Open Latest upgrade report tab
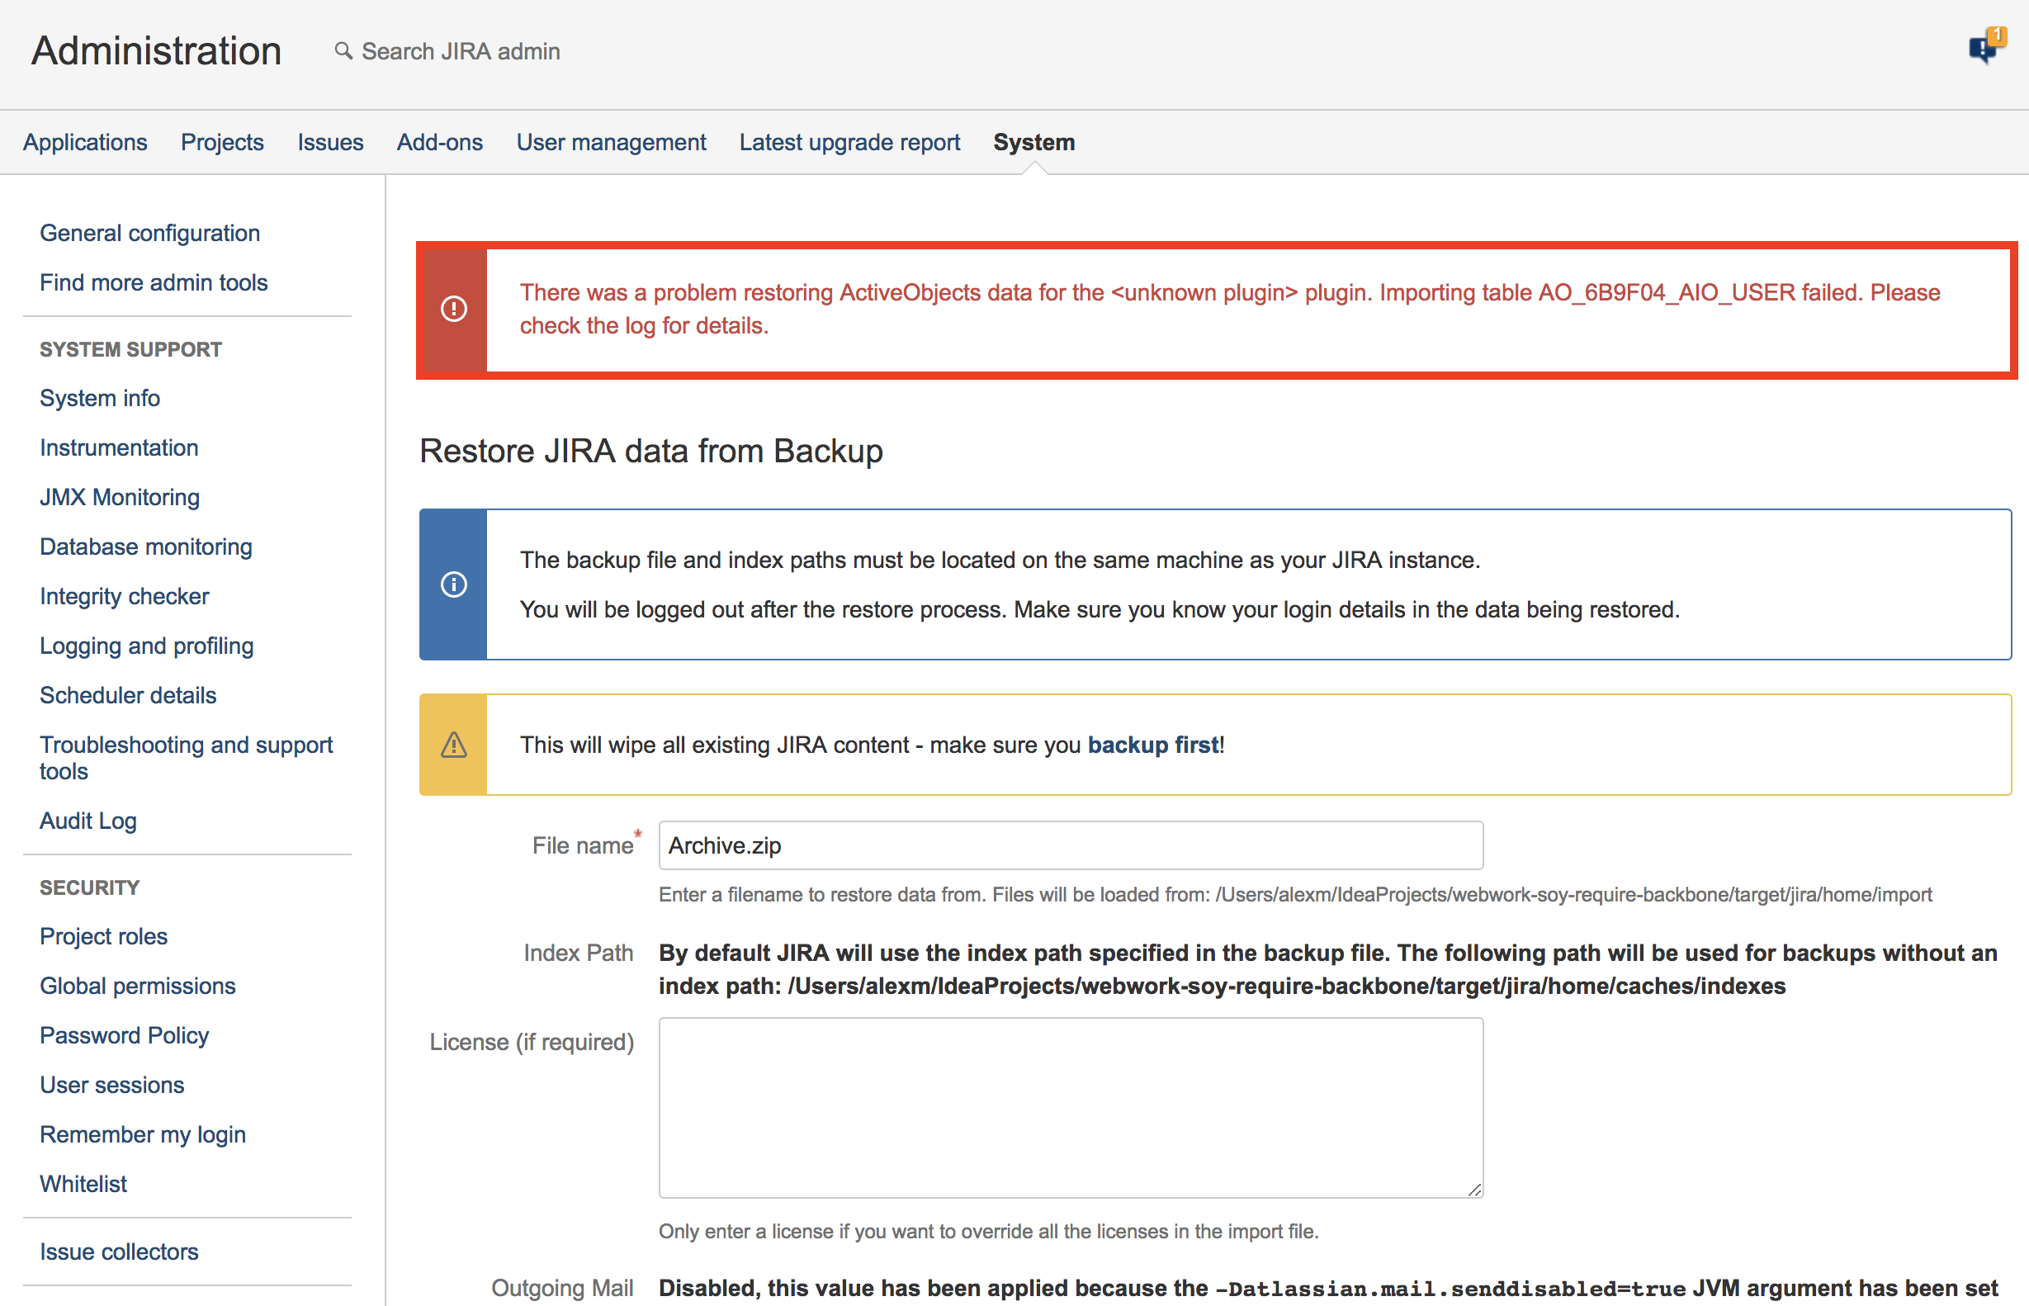Image resolution: width=2029 pixels, height=1306 pixels. (849, 142)
